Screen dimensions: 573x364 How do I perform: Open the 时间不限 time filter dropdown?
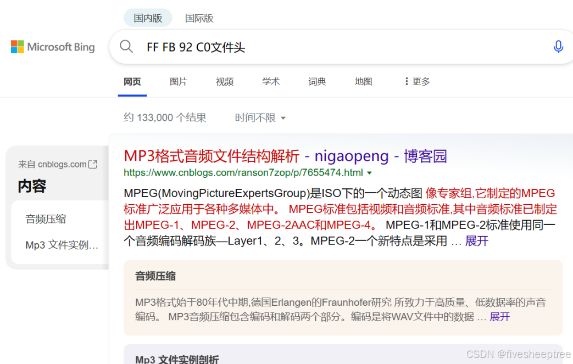(x=260, y=117)
